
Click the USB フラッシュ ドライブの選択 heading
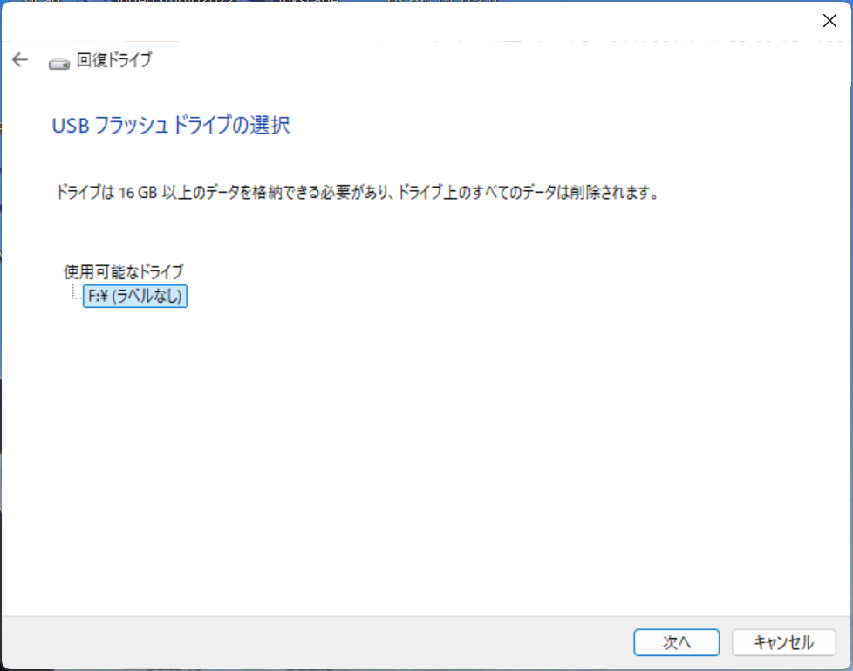[x=171, y=126]
